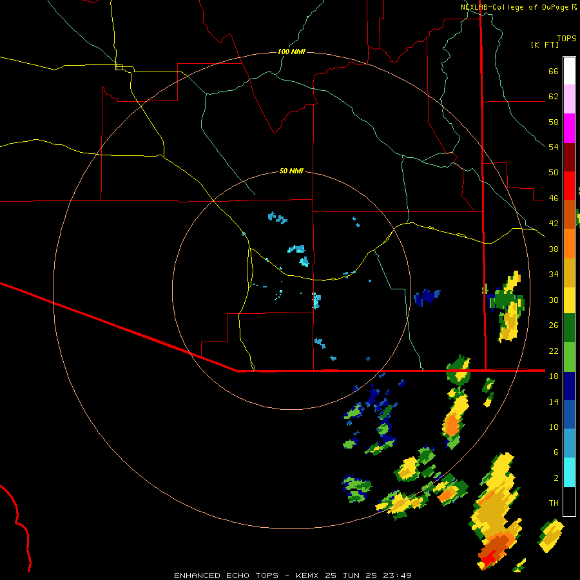This screenshot has height=580, width=580.
Task: Pick the bright red legend swatch
Action: [569, 186]
